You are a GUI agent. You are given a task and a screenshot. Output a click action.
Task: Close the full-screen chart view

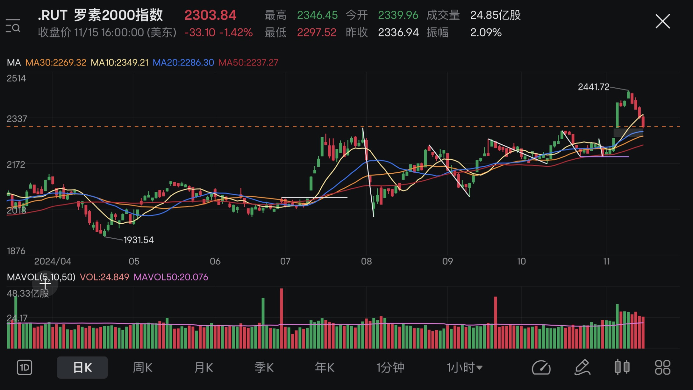click(663, 21)
